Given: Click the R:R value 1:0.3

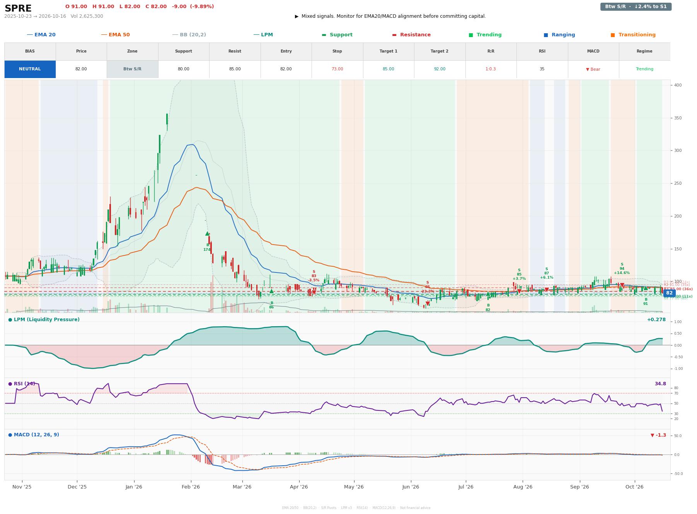Looking at the screenshot, I should coord(491,69).
